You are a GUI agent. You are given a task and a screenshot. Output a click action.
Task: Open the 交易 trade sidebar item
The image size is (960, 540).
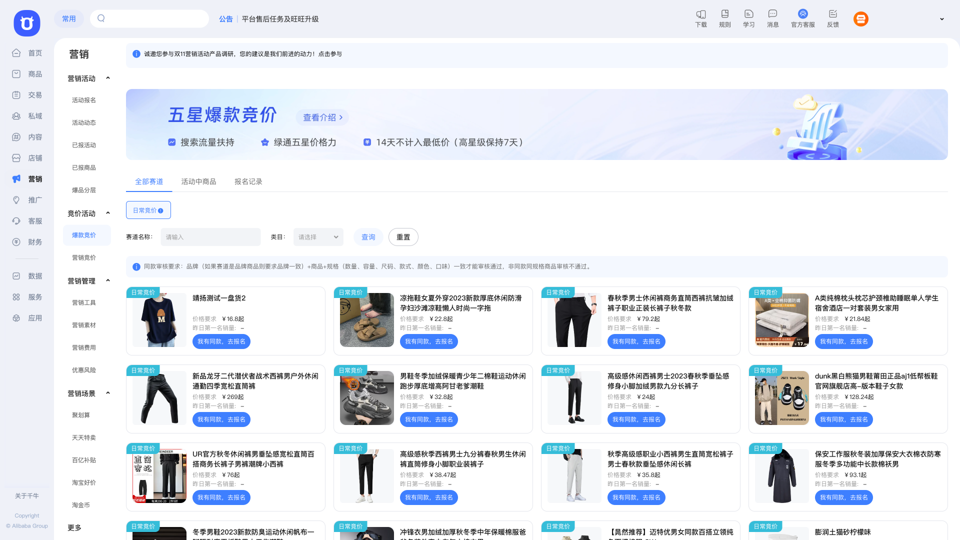(x=27, y=95)
